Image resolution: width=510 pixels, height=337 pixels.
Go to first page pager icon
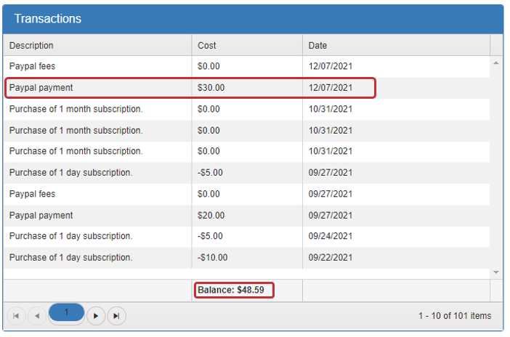click(x=15, y=316)
